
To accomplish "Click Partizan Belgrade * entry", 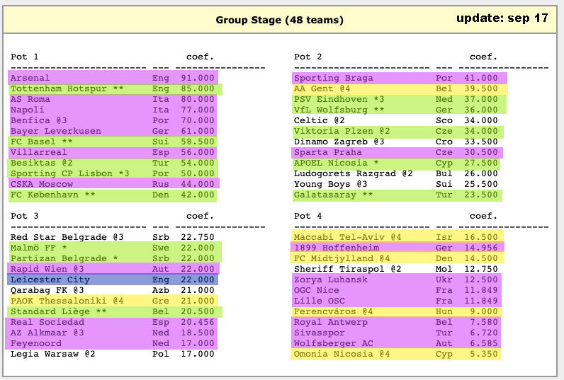I will click(x=114, y=258).
